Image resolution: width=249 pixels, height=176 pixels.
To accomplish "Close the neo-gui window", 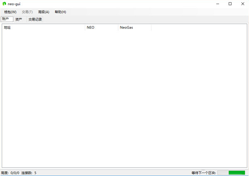I will coord(243,4).
